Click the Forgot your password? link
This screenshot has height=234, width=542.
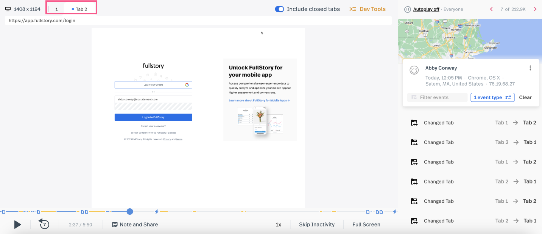pos(153,126)
